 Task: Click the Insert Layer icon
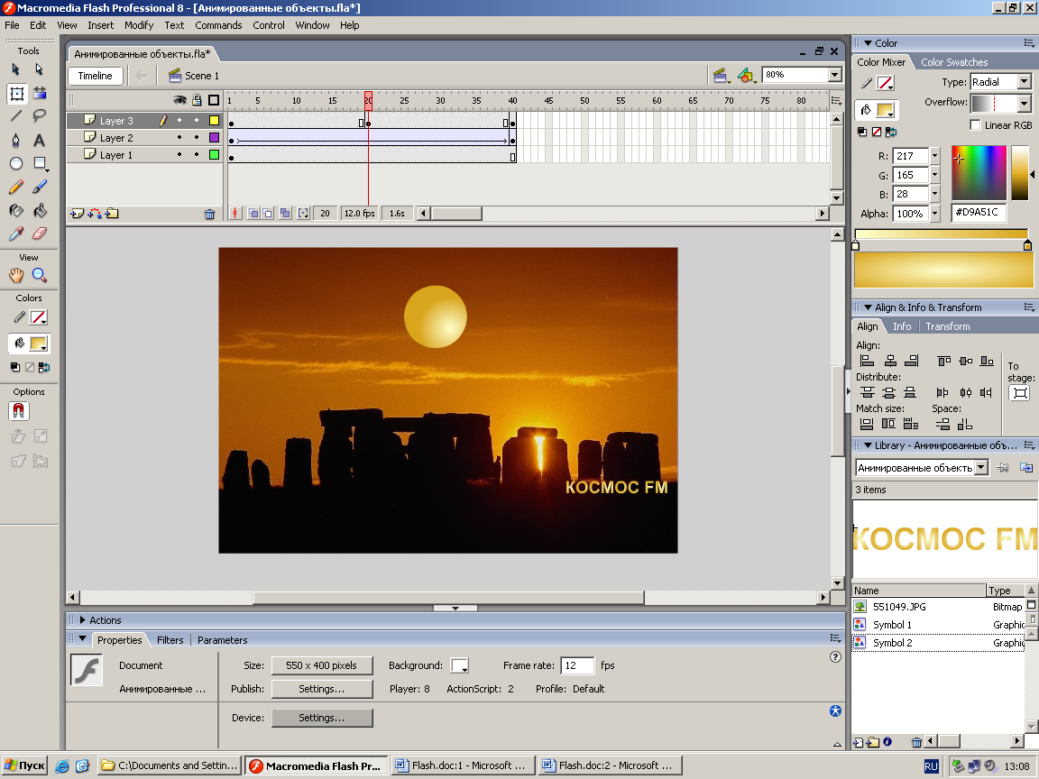[77, 214]
